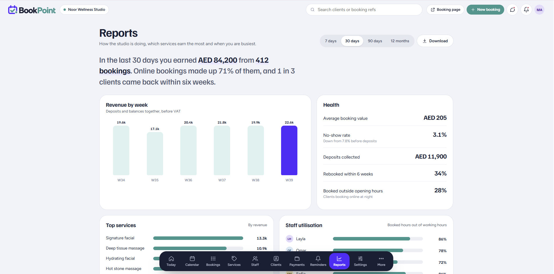This screenshot has width=554, height=274.
Task: Open the MA user avatar menu
Action: tap(539, 10)
